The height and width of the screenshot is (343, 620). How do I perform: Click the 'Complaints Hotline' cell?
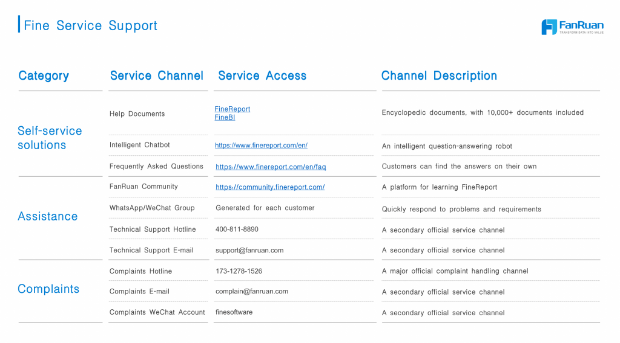click(x=140, y=271)
